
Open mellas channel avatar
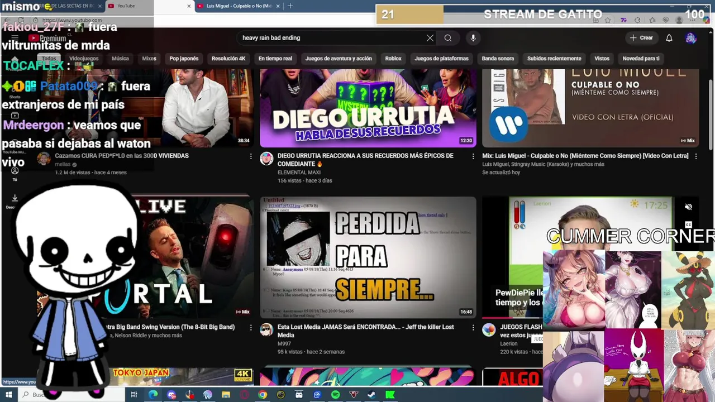point(44,159)
